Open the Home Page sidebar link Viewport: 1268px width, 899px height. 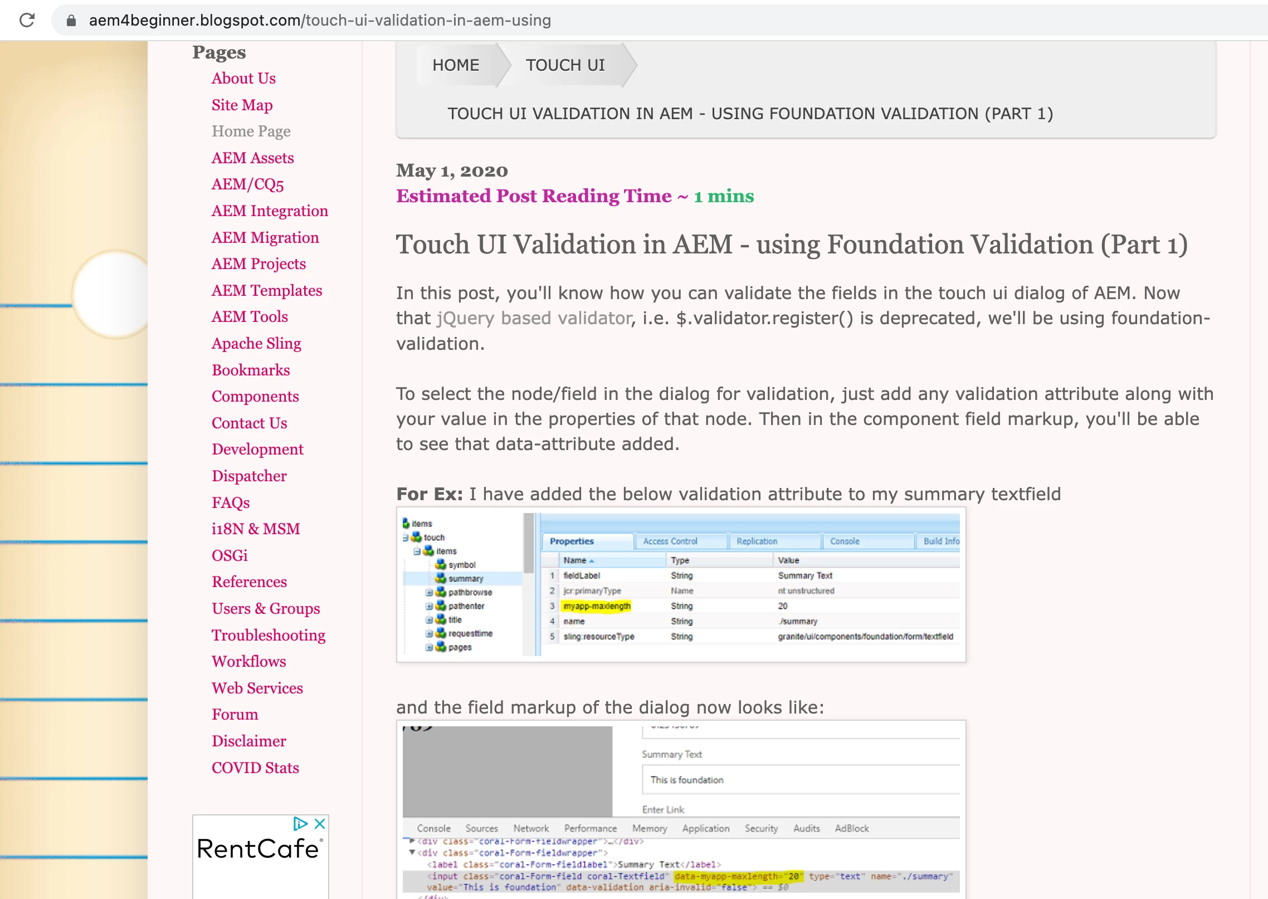[x=251, y=131]
